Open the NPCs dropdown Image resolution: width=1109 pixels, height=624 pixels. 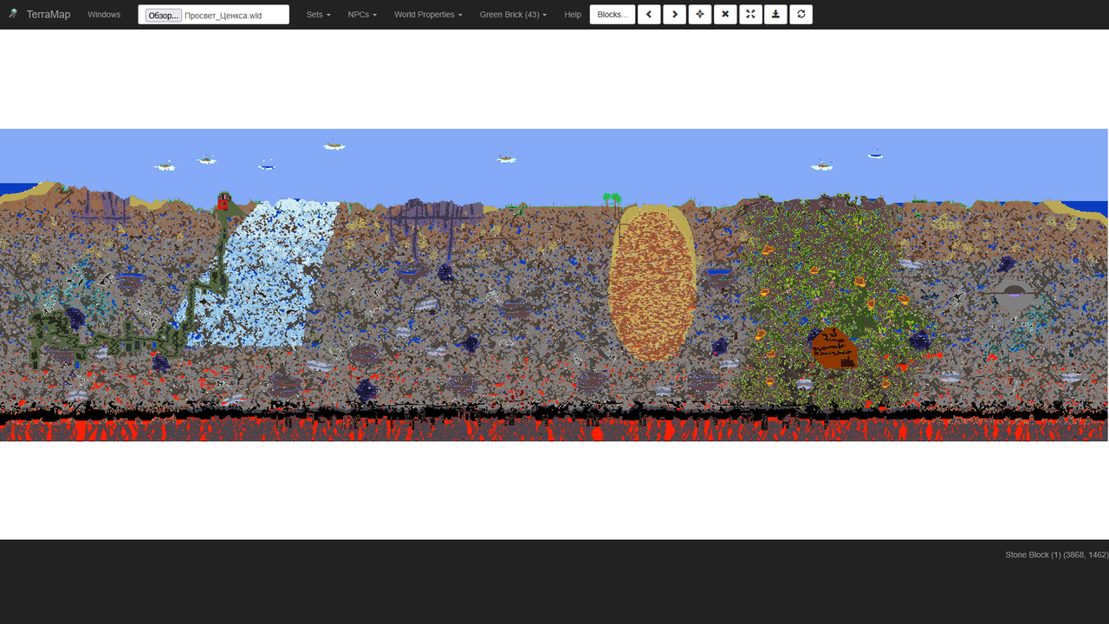pos(362,15)
